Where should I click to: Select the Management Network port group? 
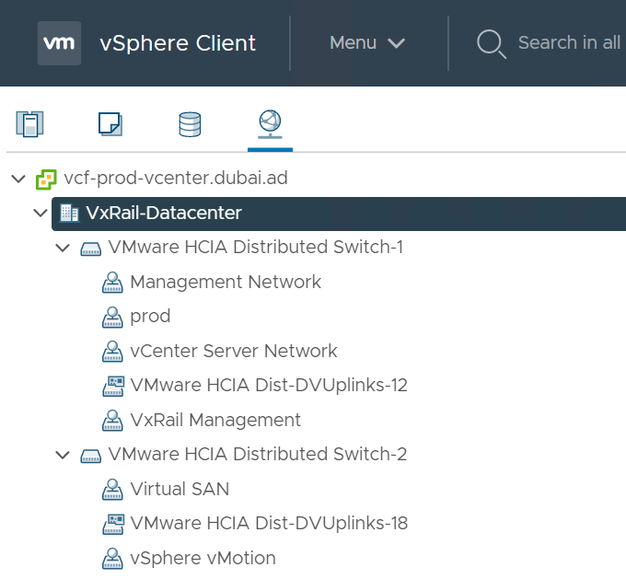[x=226, y=282]
